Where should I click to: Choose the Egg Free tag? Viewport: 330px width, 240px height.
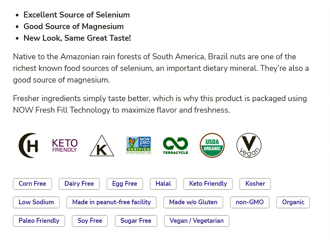click(124, 184)
